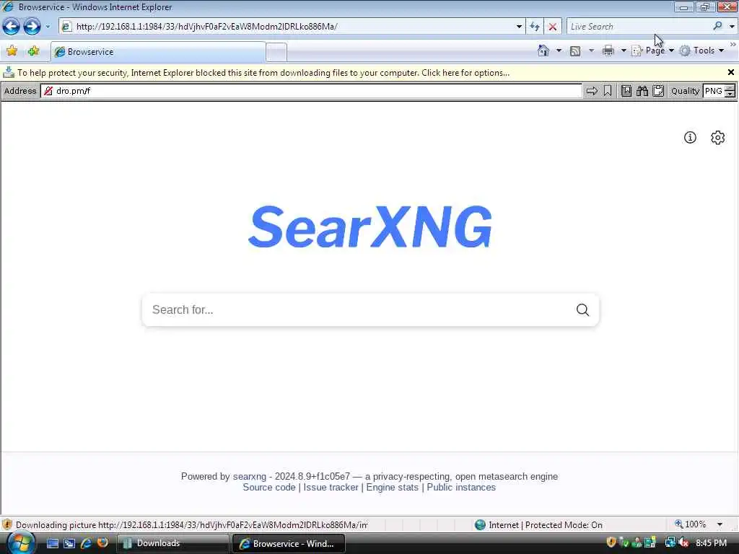Open the recent pages dropdown arrow
The width and height of the screenshot is (739, 554).
click(x=48, y=27)
